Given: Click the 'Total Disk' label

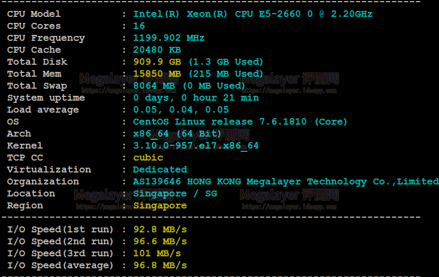Looking at the screenshot, I should [37, 62].
